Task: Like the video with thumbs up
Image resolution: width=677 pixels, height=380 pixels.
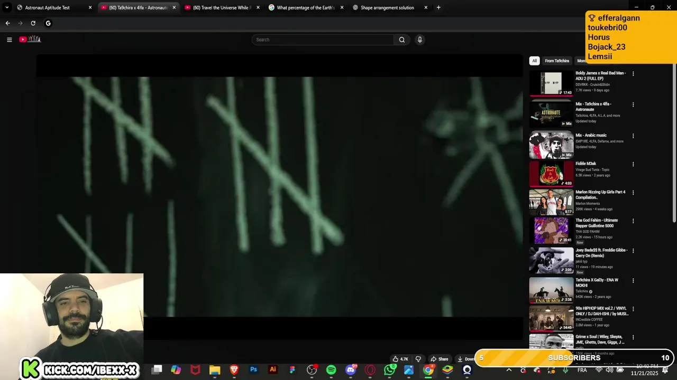Action: pyautogui.click(x=400, y=359)
